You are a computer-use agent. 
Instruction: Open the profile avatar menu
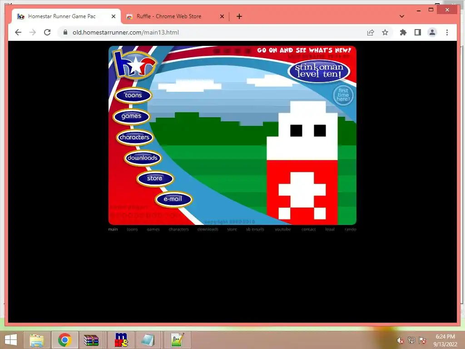click(432, 32)
